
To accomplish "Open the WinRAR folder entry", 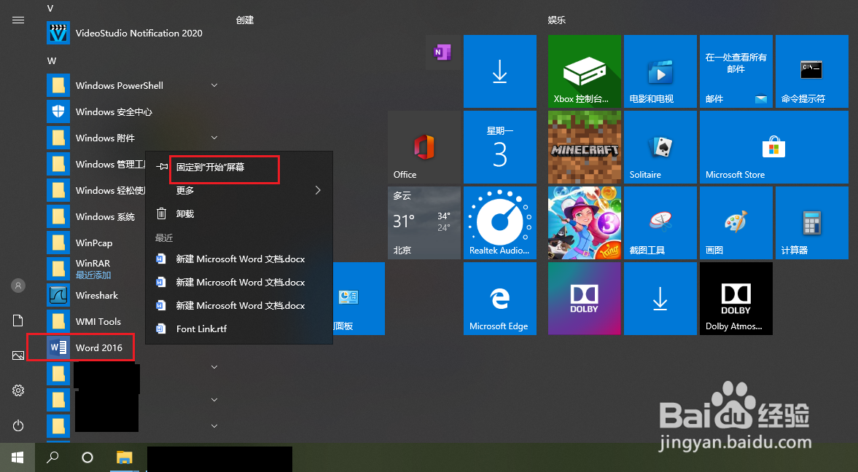I will 79,269.
